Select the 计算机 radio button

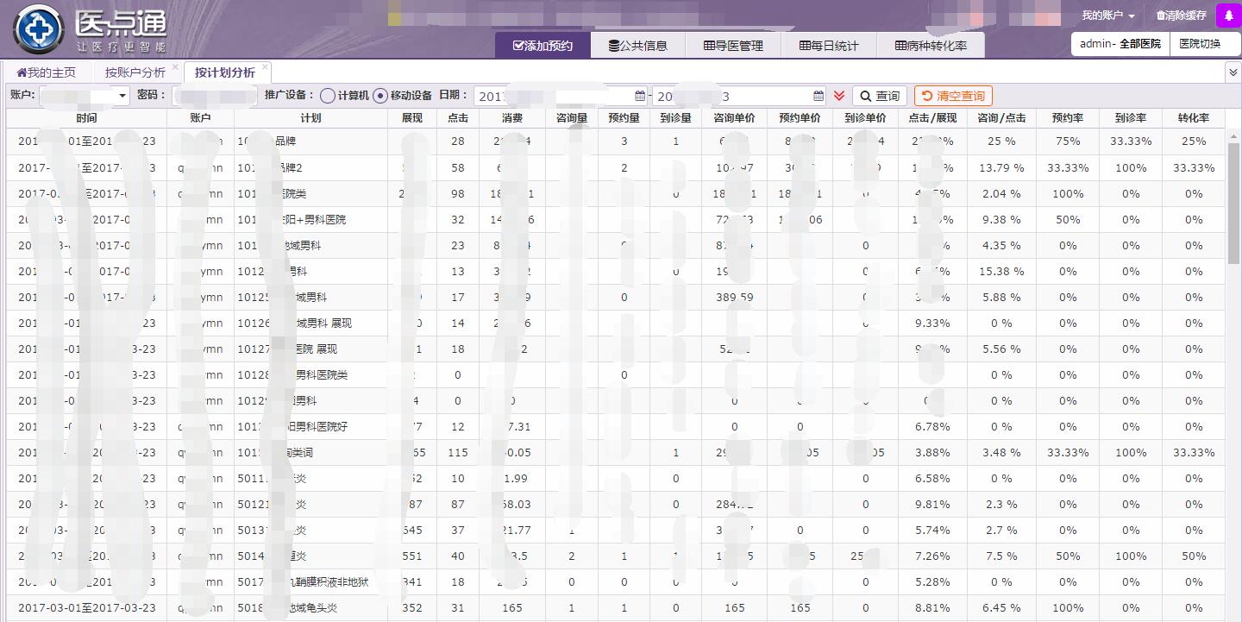[x=328, y=96]
